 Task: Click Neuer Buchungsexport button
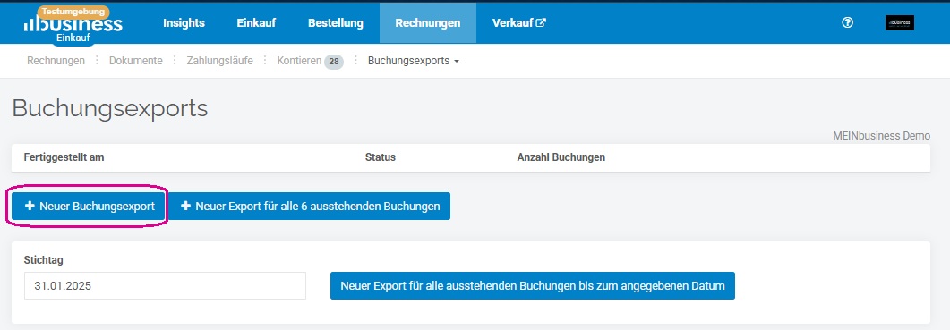(89, 206)
